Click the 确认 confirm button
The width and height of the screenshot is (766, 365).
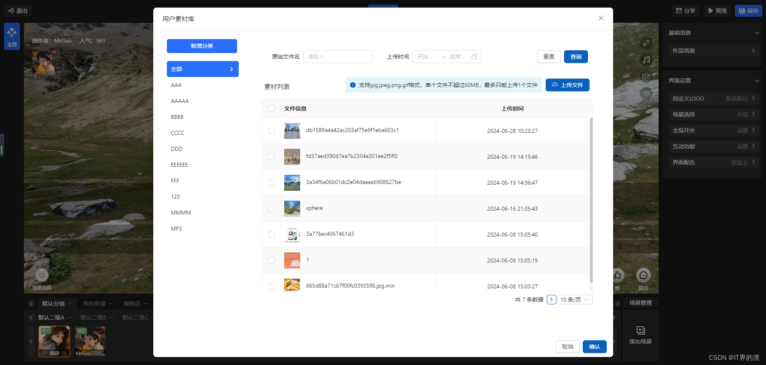595,347
